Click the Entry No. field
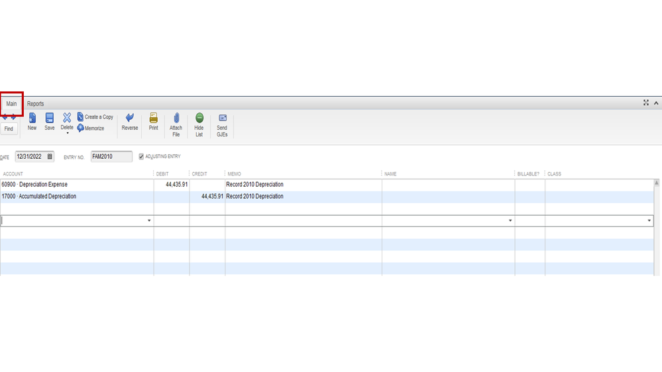Screen dimensions: 662x372 pyautogui.click(x=111, y=156)
